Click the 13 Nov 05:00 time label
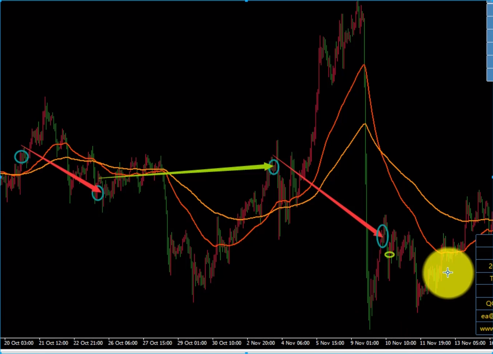493x354 pixels. [470, 343]
